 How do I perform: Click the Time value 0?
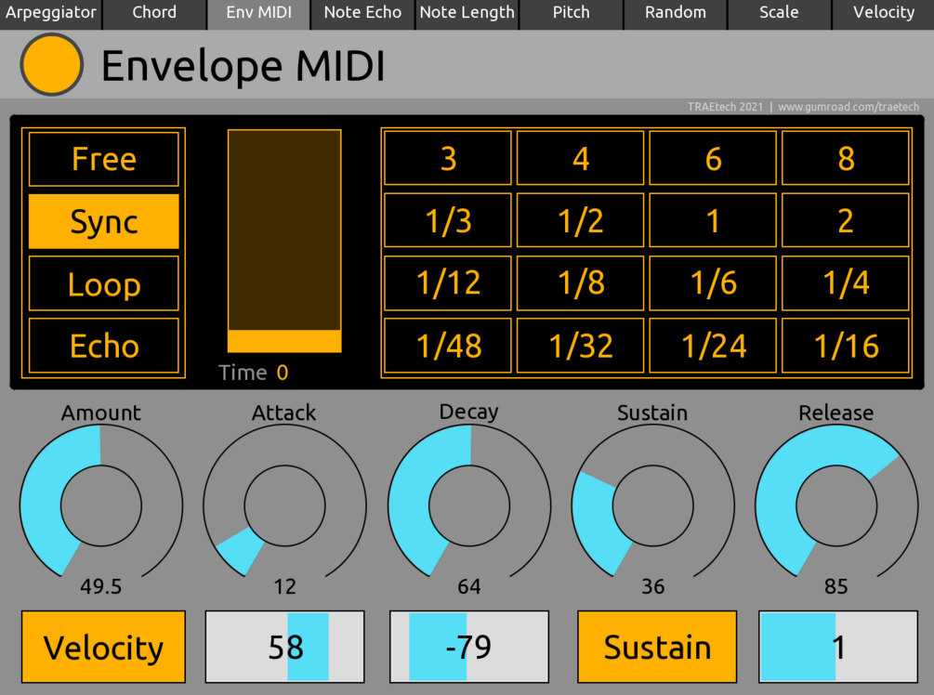click(283, 373)
